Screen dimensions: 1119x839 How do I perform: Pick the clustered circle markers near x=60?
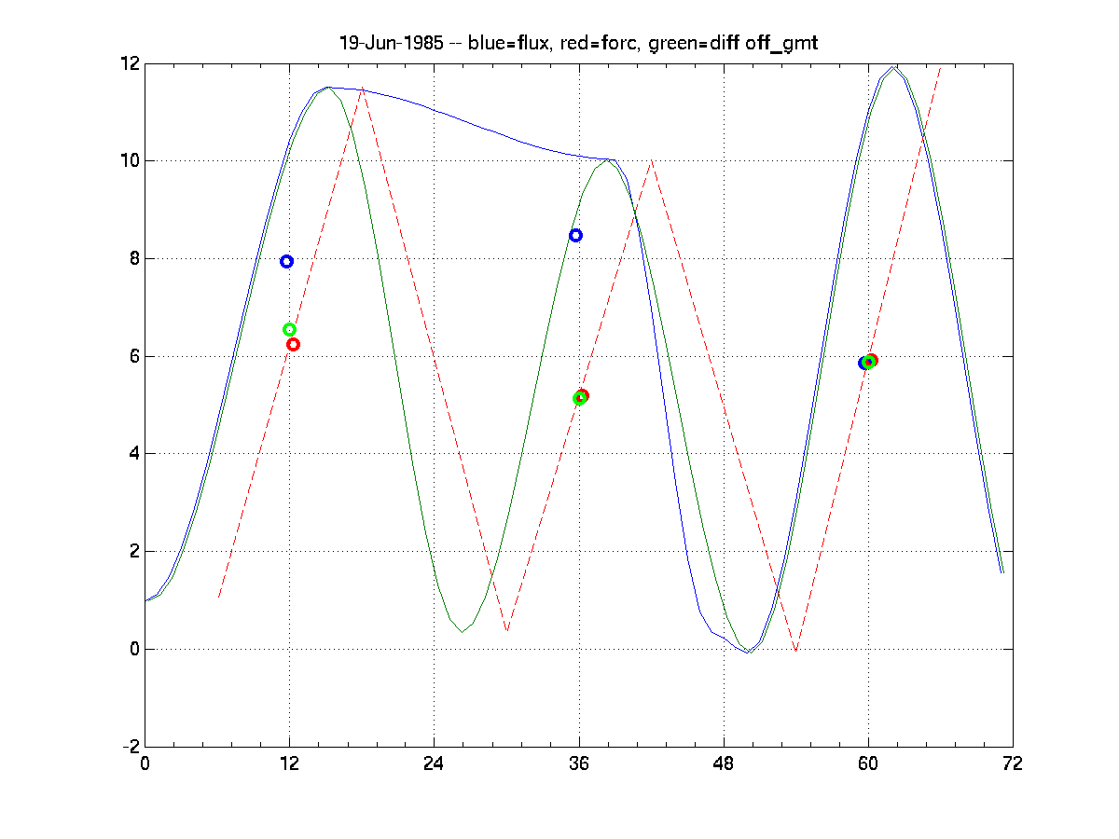(x=868, y=362)
